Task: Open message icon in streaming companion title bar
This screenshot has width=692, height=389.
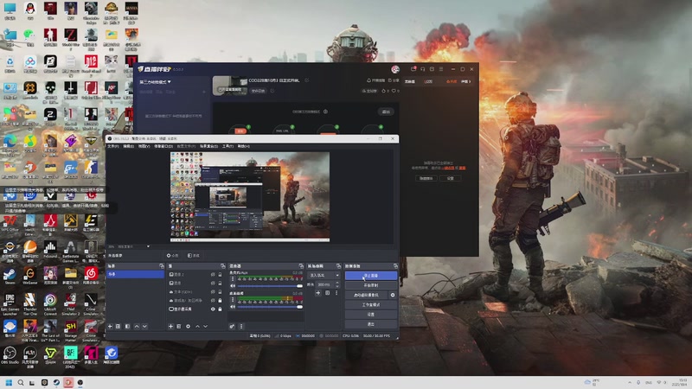Action: [x=413, y=69]
